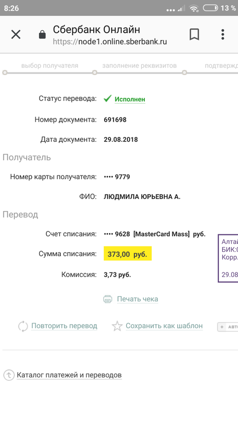Tap the printer icon for receipt
Image resolution: width=238 pixels, height=423 pixels.
108,299
